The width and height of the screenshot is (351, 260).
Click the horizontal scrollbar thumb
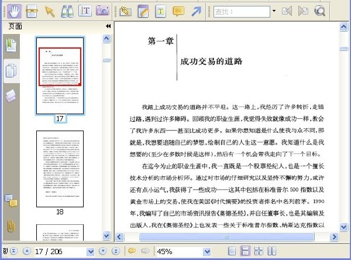coord(226,237)
